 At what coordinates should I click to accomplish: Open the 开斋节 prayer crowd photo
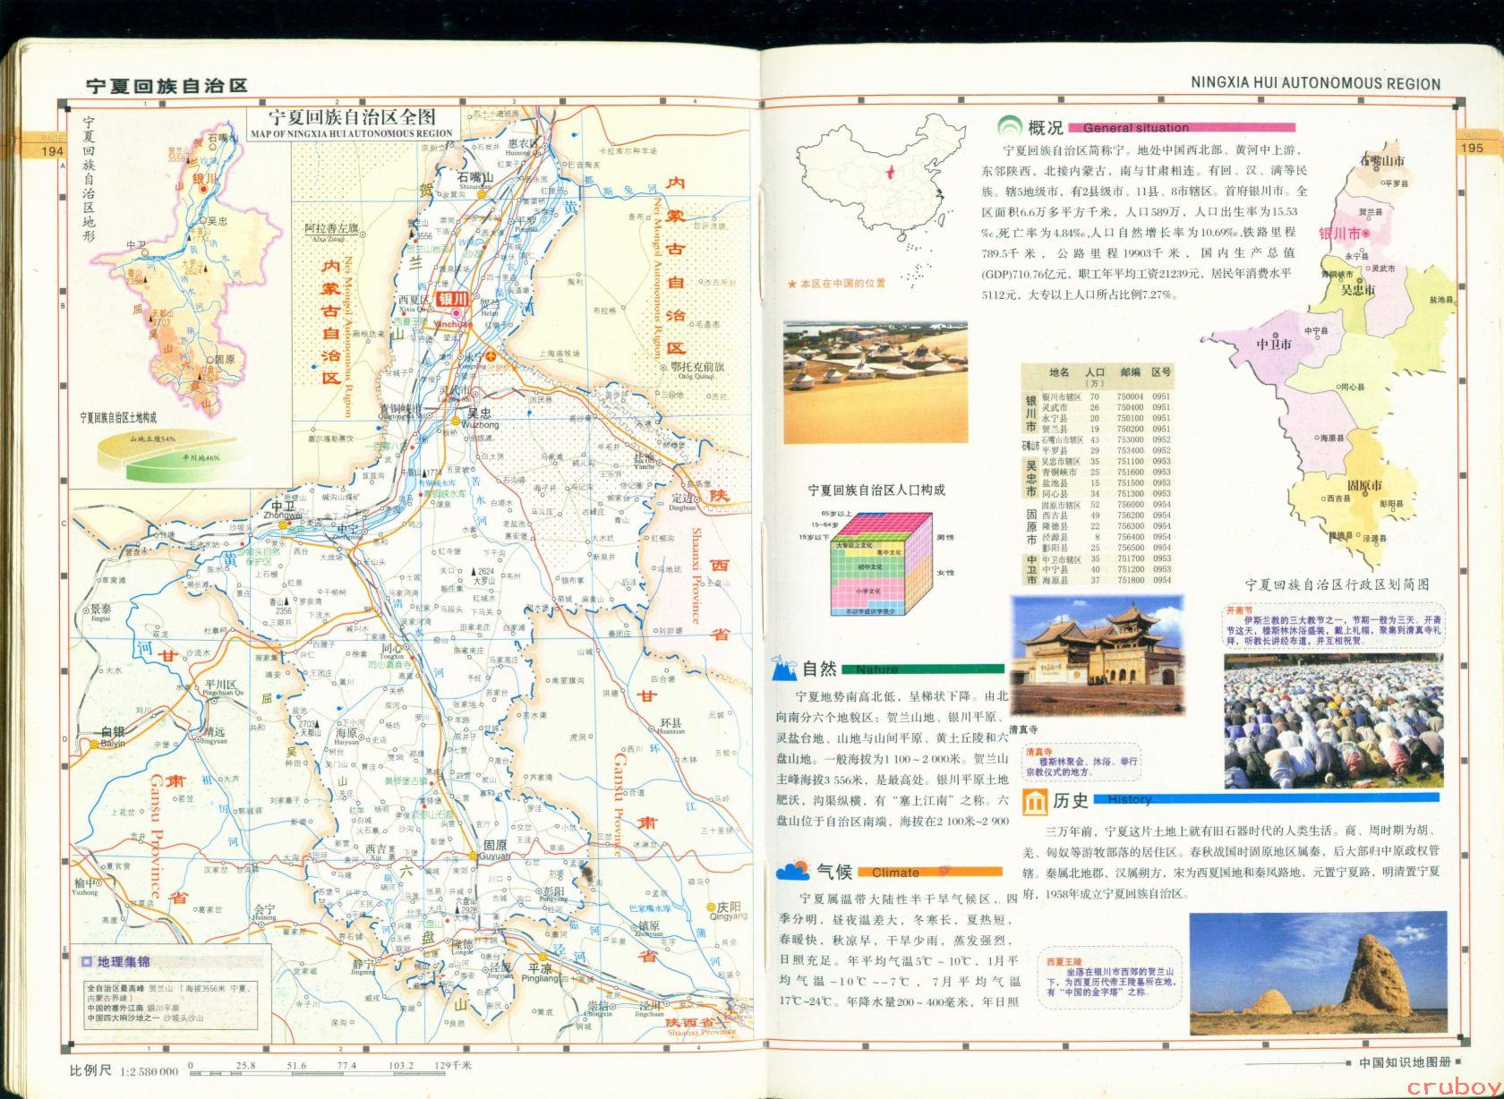(x=1334, y=720)
